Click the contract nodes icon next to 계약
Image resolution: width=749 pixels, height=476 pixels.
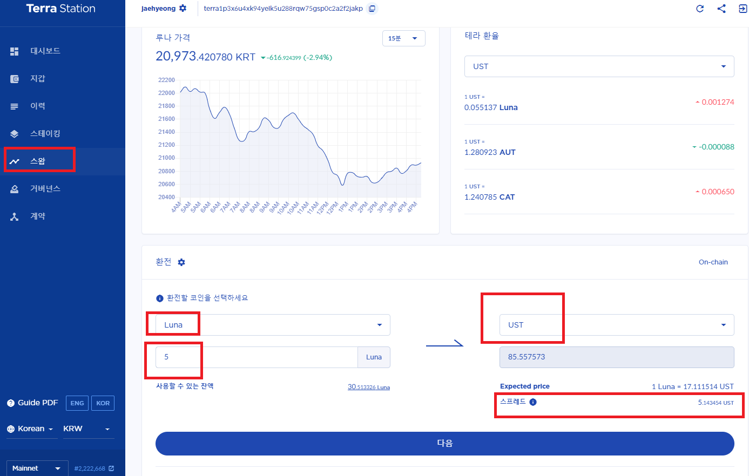coord(15,216)
